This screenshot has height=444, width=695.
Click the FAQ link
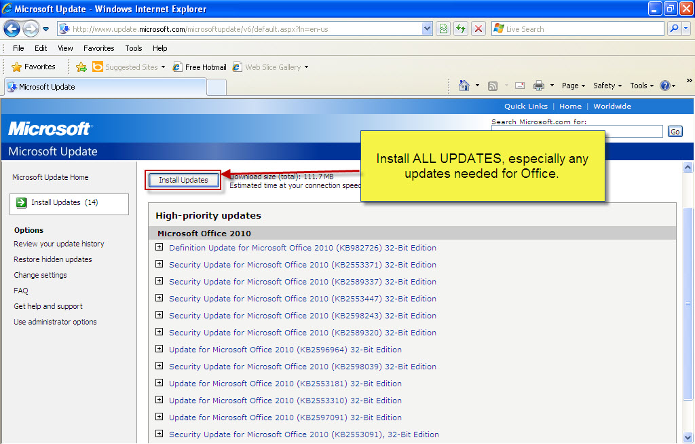pyautogui.click(x=21, y=291)
